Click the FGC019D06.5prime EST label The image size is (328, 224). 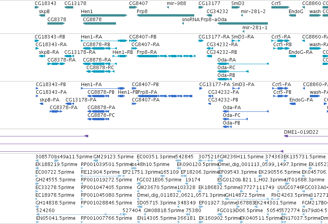(240, 211)
